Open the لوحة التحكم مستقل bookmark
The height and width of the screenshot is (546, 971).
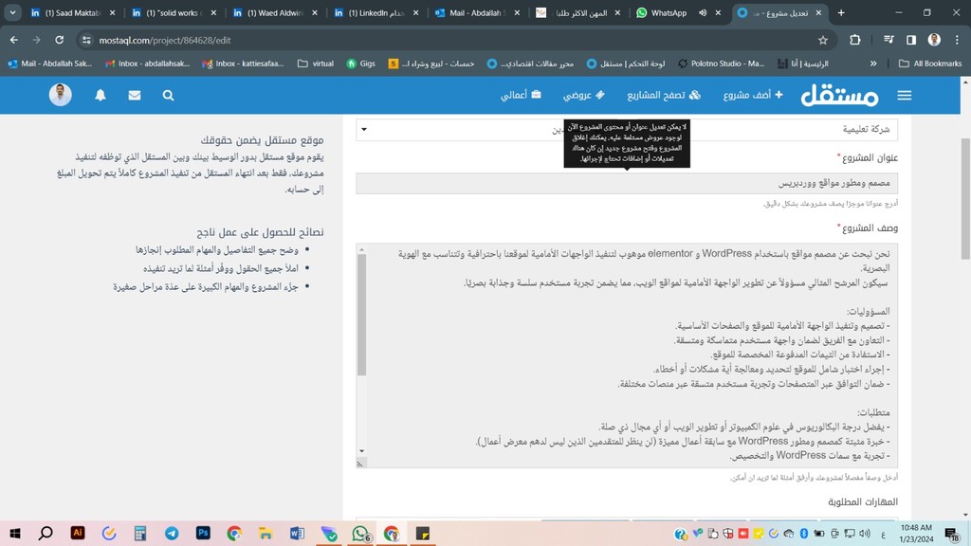626,64
